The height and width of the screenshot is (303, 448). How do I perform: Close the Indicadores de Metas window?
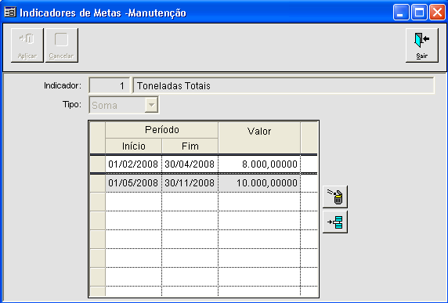pos(437,13)
